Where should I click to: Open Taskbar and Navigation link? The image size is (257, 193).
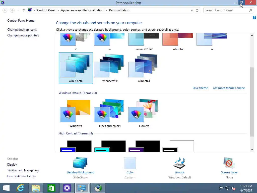(23, 170)
